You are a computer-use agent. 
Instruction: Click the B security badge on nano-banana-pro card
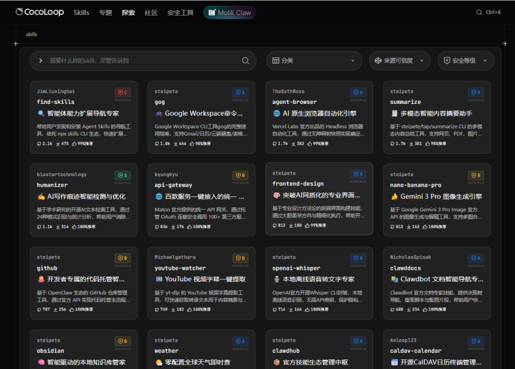476,176
